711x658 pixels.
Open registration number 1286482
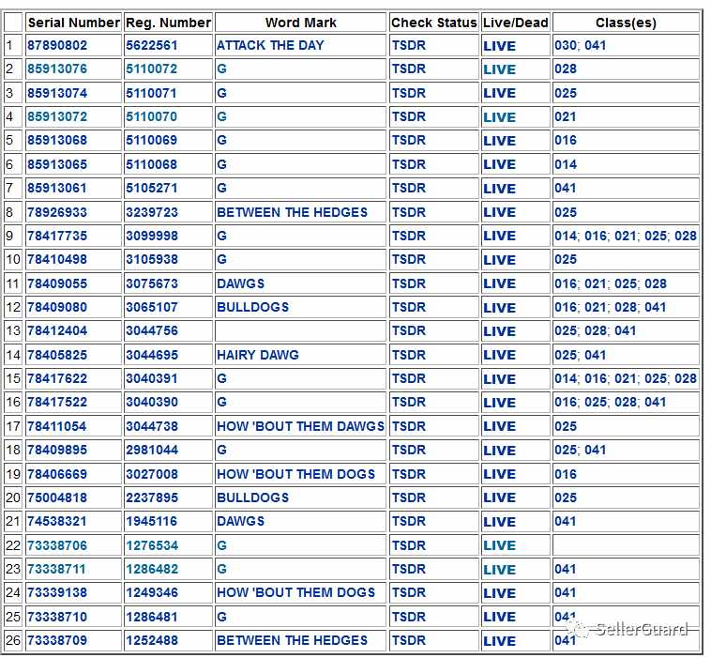[x=152, y=569]
